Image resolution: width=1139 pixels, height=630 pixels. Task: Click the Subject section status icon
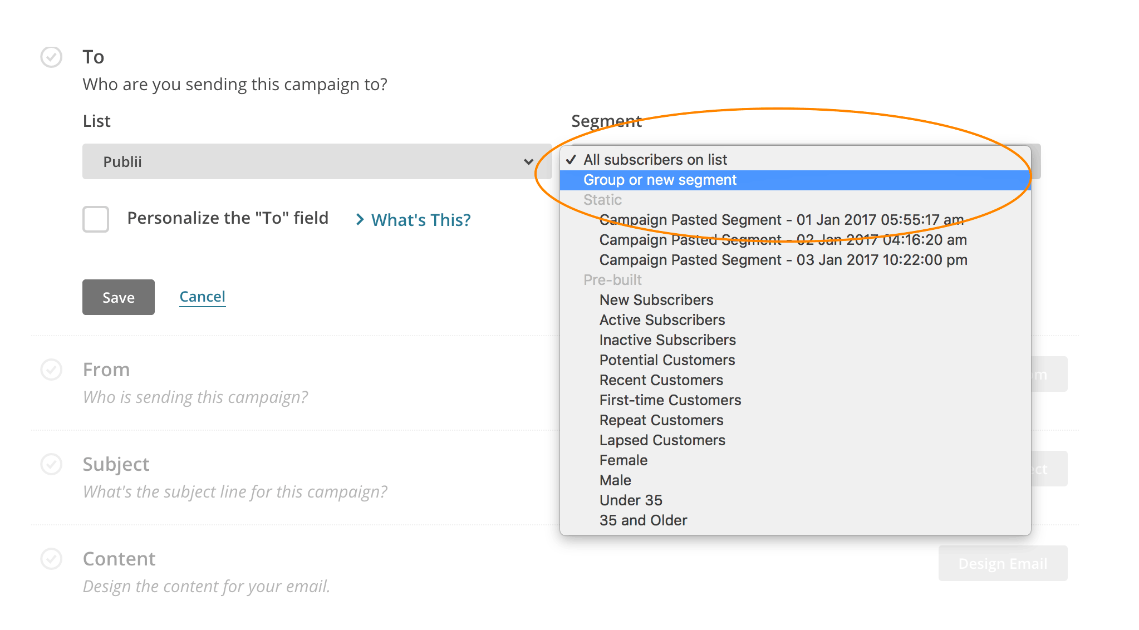pyautogui.click(x=52, y=464)
